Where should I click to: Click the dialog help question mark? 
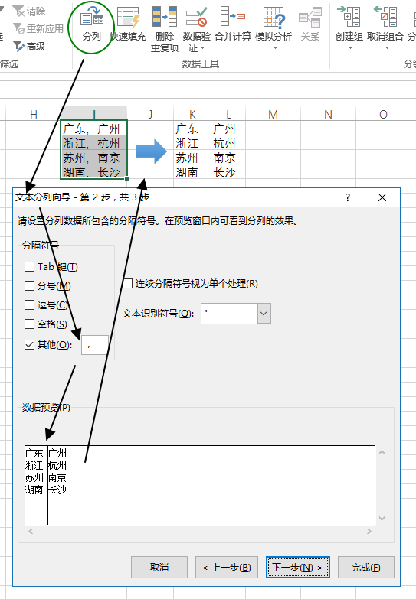click(x=348, y=197)
